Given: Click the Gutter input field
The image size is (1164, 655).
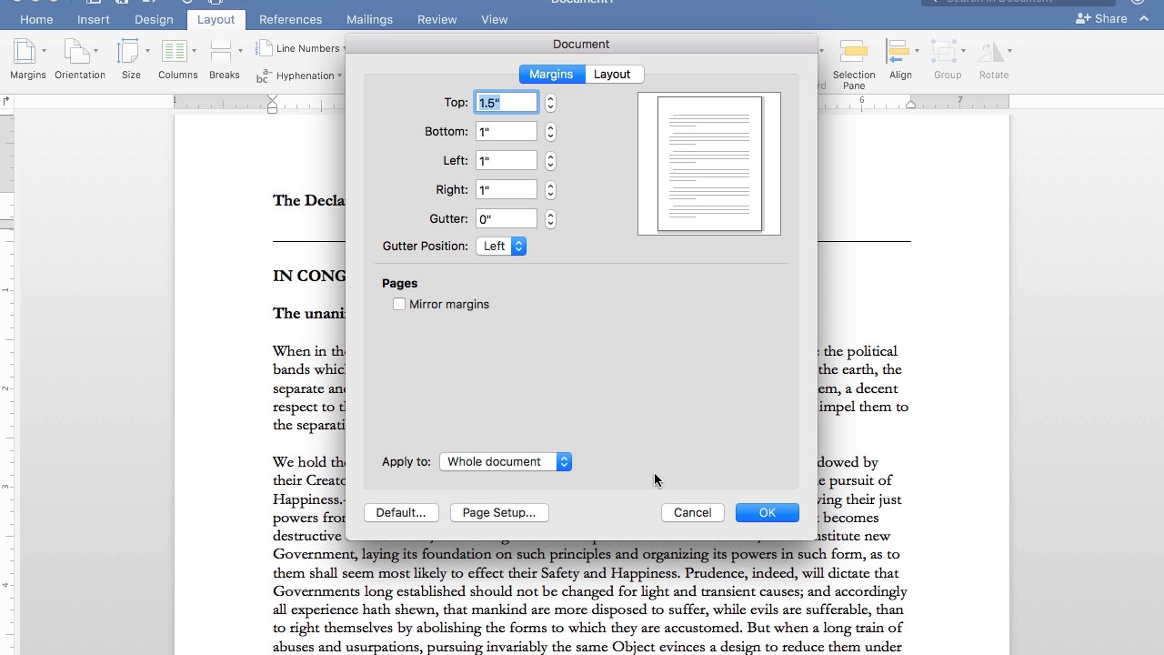Looking at the screenshot, I should point(507,219).
